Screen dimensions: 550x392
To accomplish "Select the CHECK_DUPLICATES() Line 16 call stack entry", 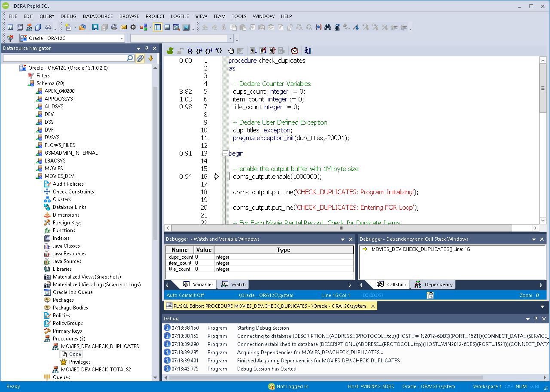I will pyautogui.click(x=421, y=249).
